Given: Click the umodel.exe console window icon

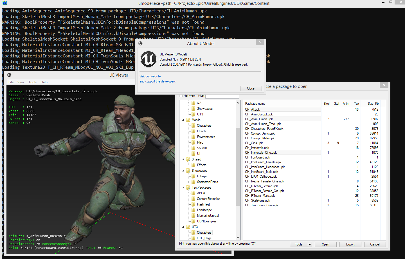Looking at the screenshot, I should pyautogui.click(x=4, y=3).
